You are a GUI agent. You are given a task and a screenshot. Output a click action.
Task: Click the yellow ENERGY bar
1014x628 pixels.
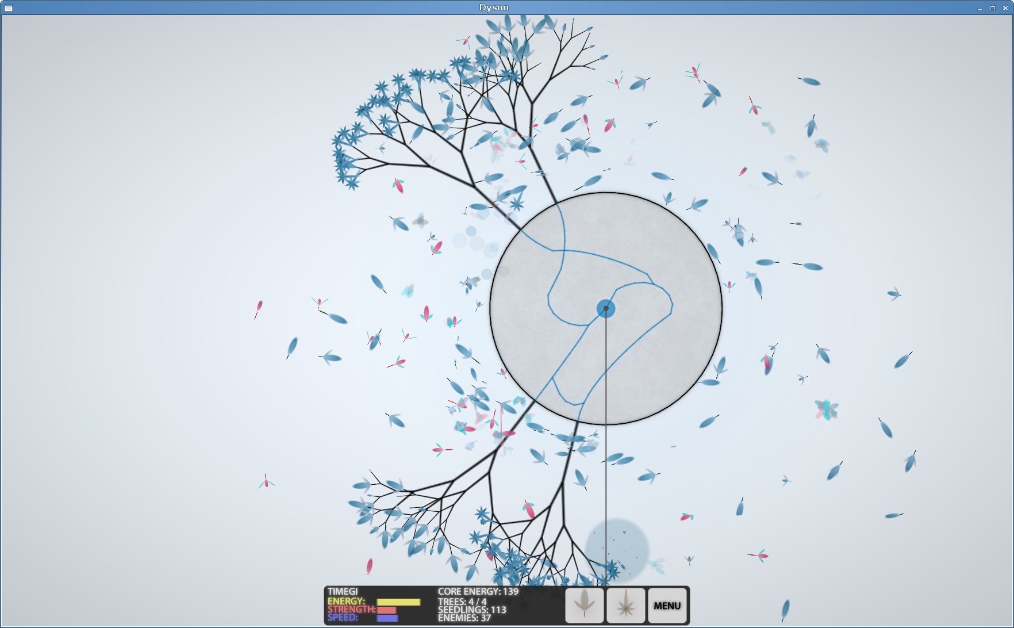pos(398,602)
